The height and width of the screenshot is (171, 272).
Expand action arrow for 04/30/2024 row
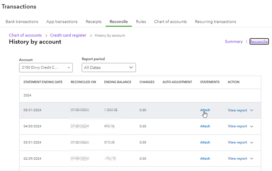pos(252,126)
